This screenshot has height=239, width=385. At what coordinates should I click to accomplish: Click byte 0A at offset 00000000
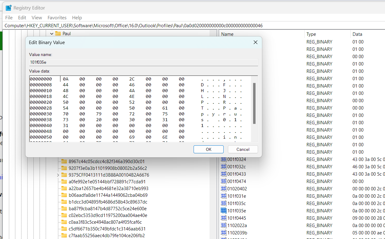click(x=66, y=79)
